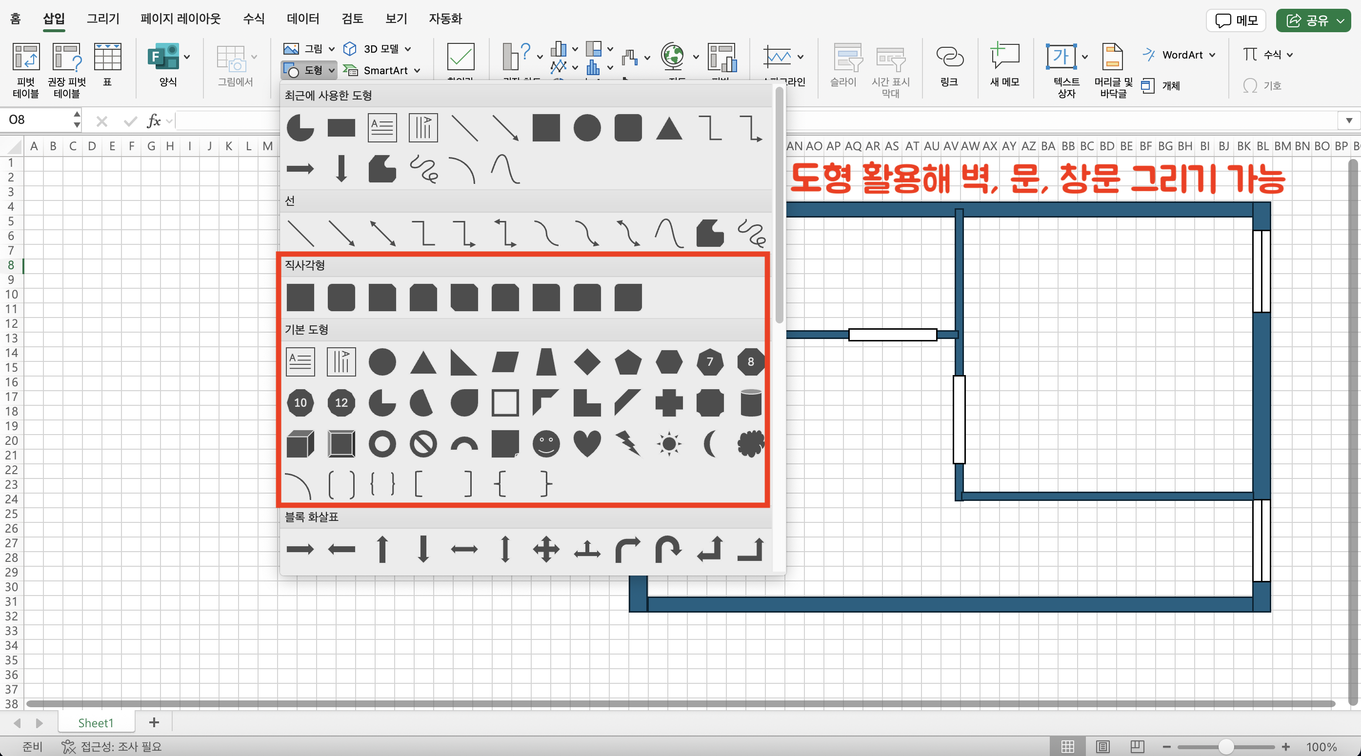Click the shapes panel vertical scrollbar
1361x756 pixels.
pos(779,206)
